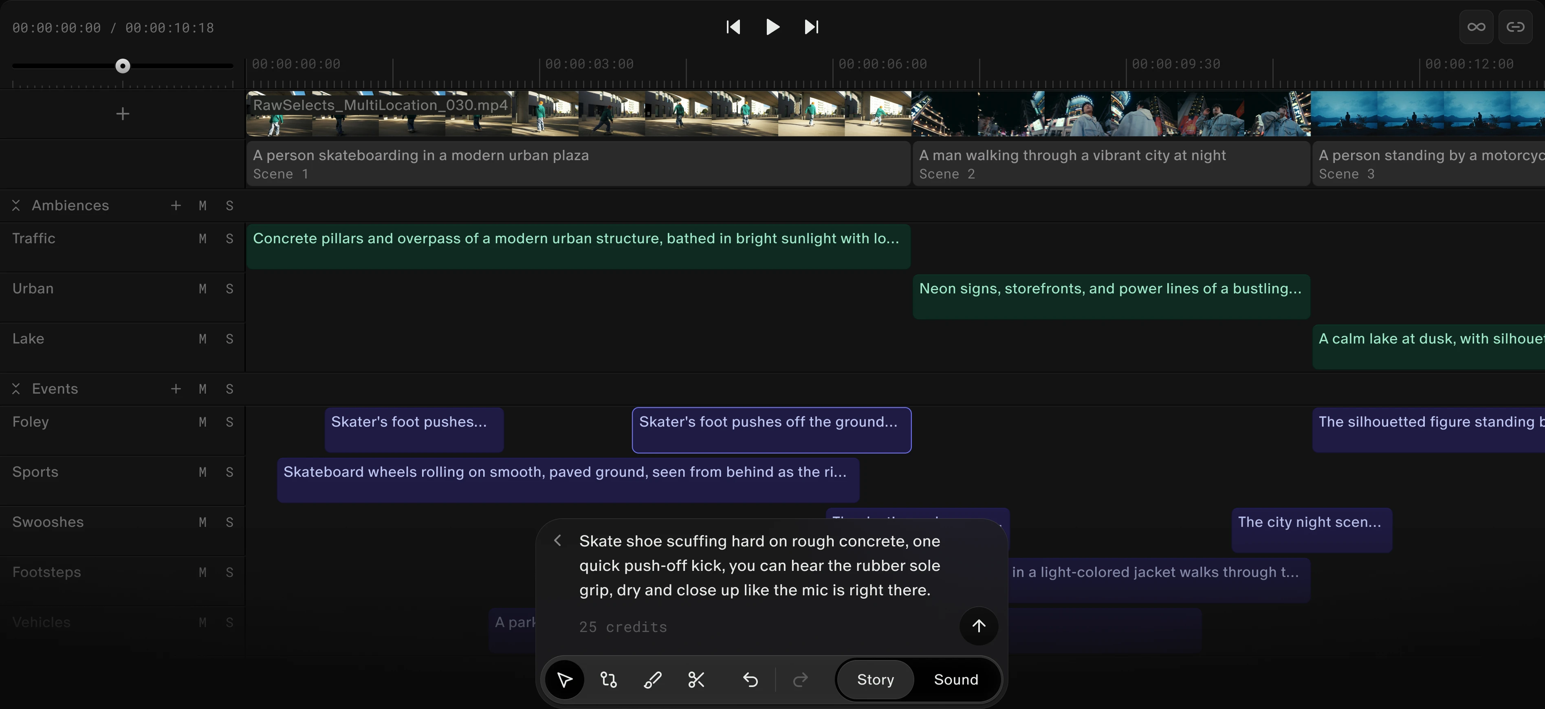Collapse the Events section
This screenshot has width=1545, height=709.
point(16,388)
